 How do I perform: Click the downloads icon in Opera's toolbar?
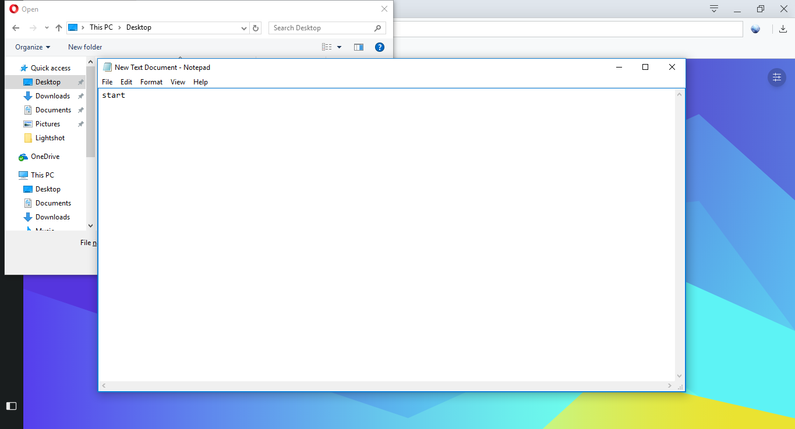[x=783, y=28]
